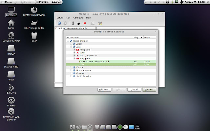
Task: Click the Mumble taskbar button in top panel
Action: pos(49,2)
